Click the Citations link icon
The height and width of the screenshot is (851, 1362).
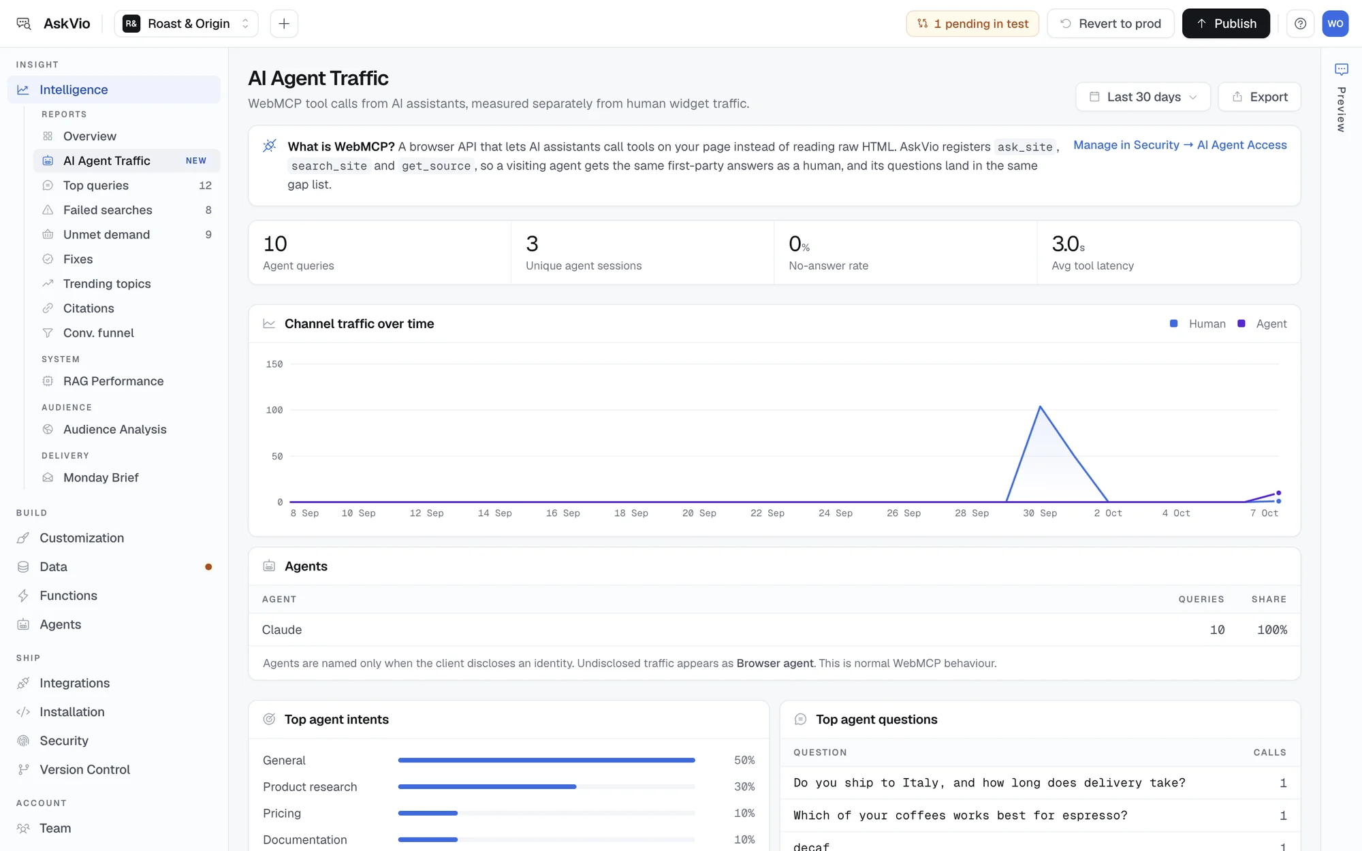[x=48, y=308]
